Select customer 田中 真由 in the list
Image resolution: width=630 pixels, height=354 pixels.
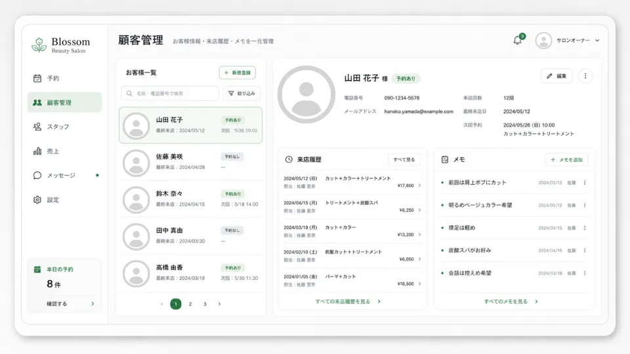pos(190,236)
